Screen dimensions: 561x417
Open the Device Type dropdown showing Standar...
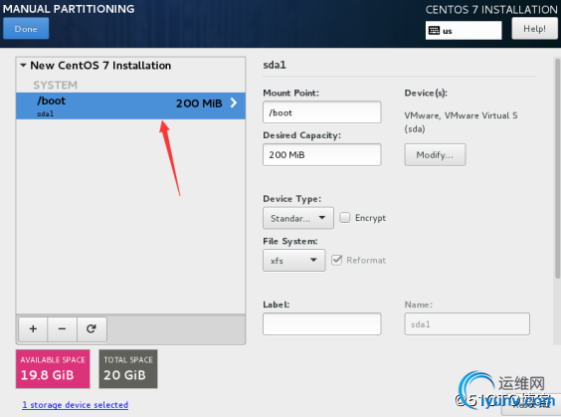tap(298, 218)
